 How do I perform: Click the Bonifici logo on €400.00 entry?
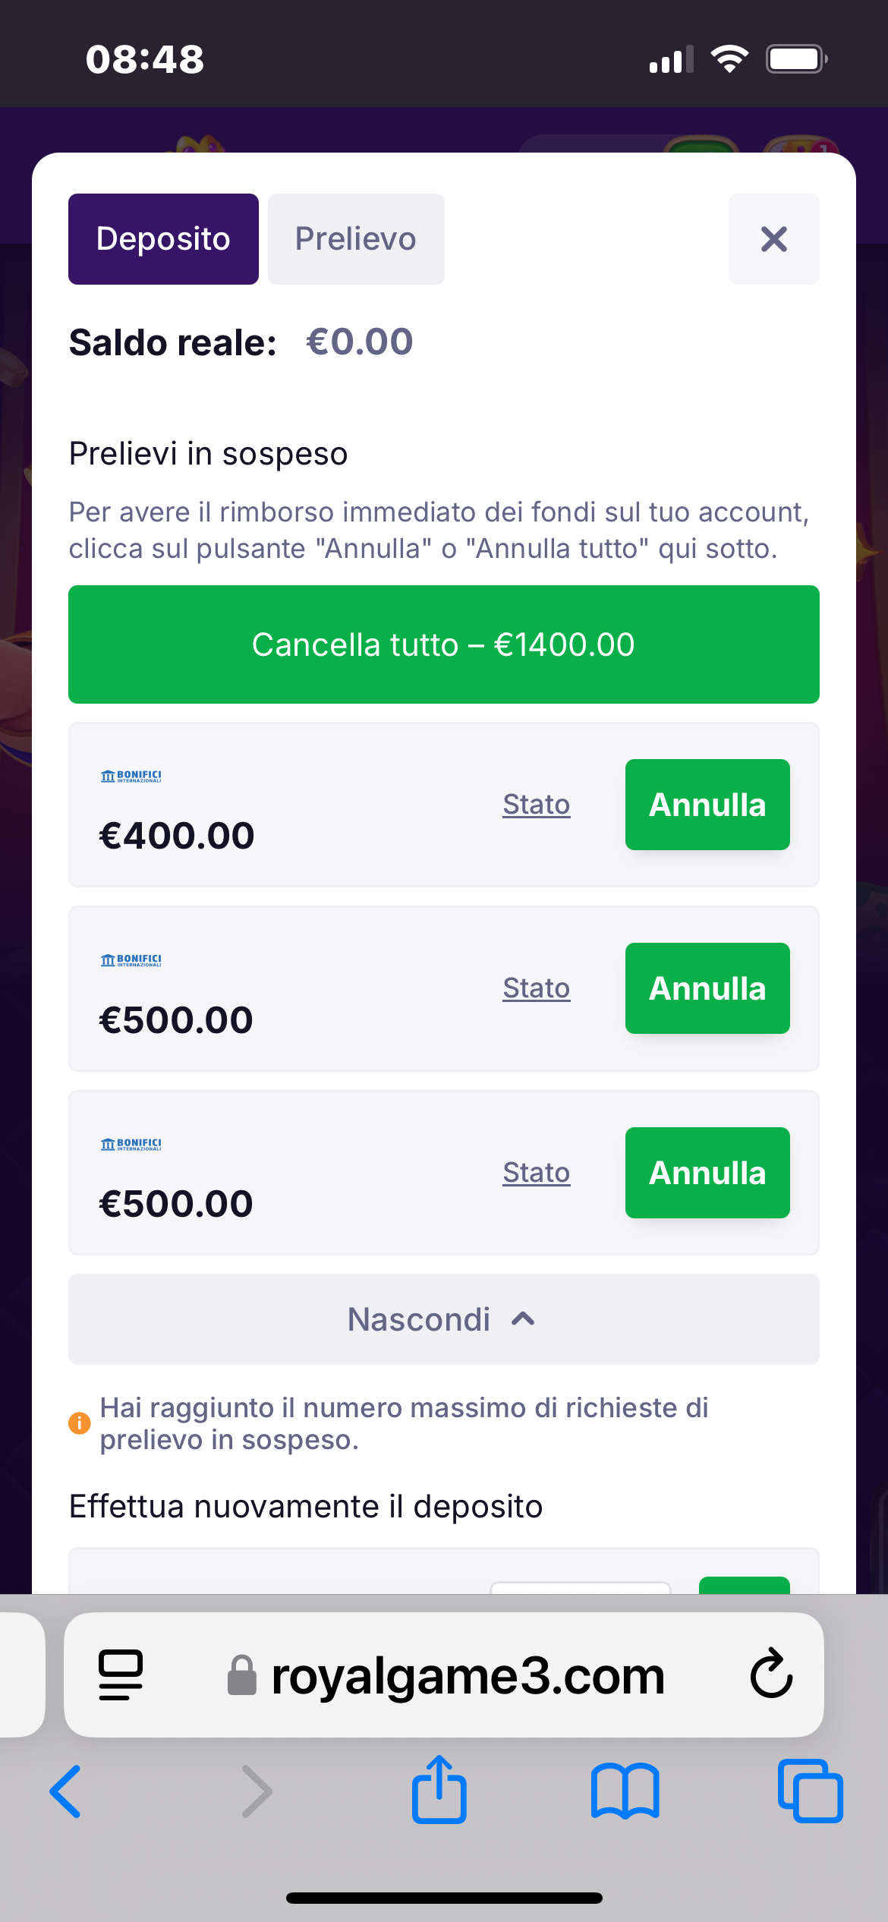click(x=131, y=776)
